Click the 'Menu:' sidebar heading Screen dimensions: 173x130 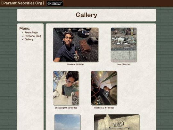point(25,28)
